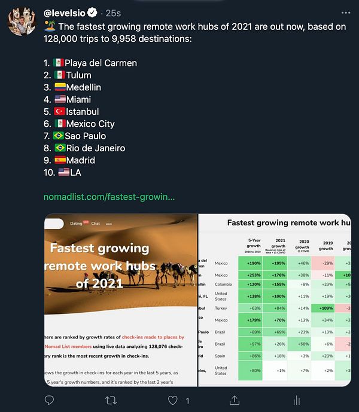Viewport: 359px width, 412px height.
Task: Open the @levelsio profile handle
Action: (x=65, y=12)
